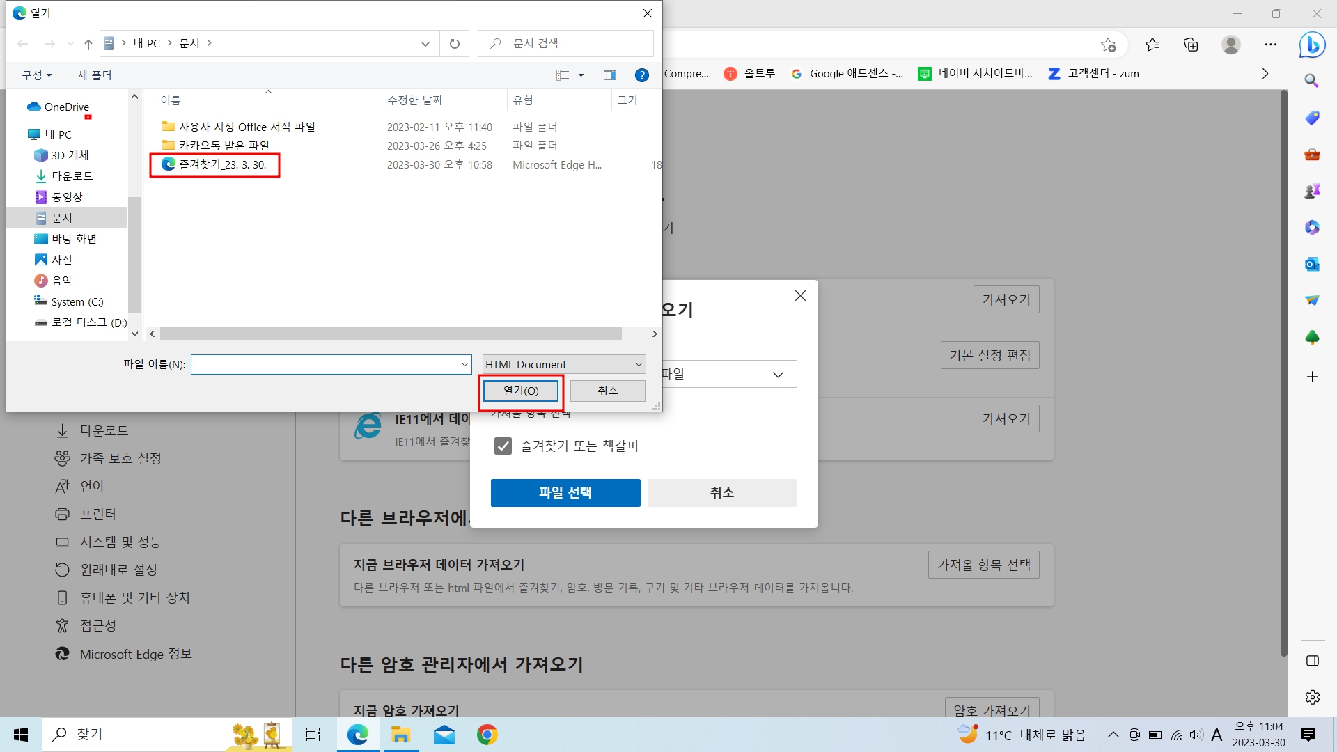
Task: Expand the 파일 이름 combo box arrow
Action: [x=464, y=364]
